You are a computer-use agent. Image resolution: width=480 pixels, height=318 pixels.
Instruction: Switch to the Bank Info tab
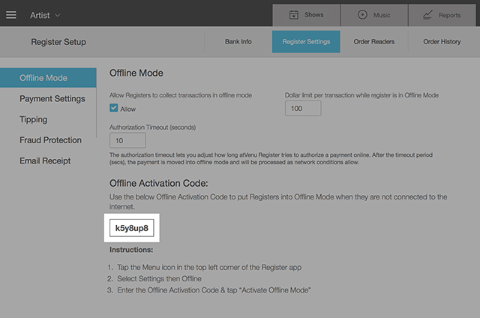click(238, 42)
